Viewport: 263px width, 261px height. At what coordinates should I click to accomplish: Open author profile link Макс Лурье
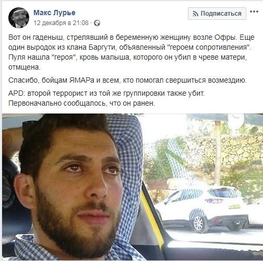click(54, 13)
